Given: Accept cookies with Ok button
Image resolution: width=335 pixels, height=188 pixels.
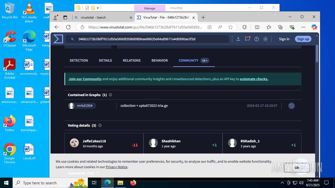Looking at the screenshot, I should 297,168.
